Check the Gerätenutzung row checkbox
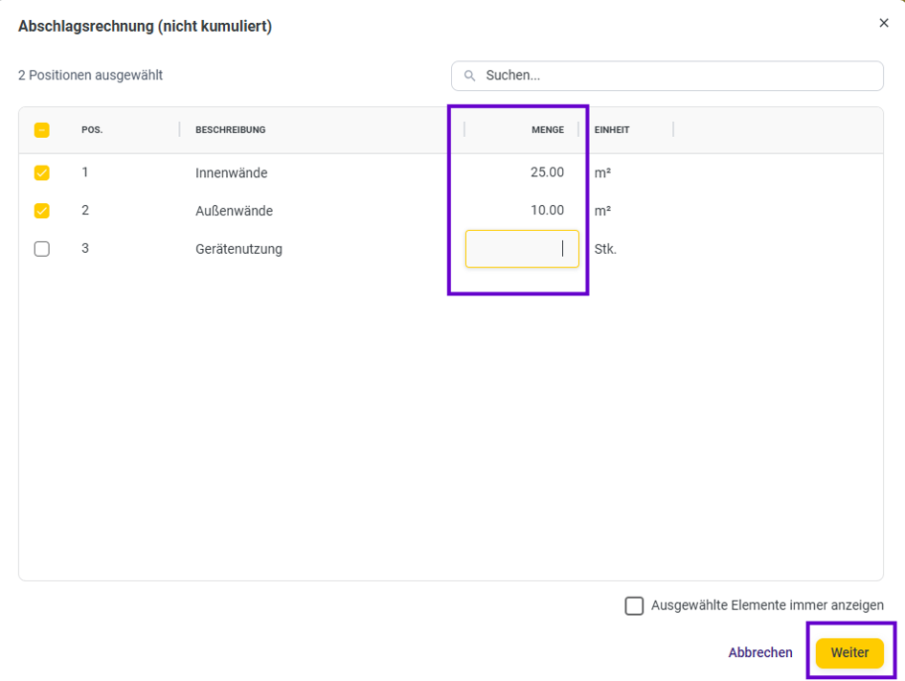 [x=41, y=249]
